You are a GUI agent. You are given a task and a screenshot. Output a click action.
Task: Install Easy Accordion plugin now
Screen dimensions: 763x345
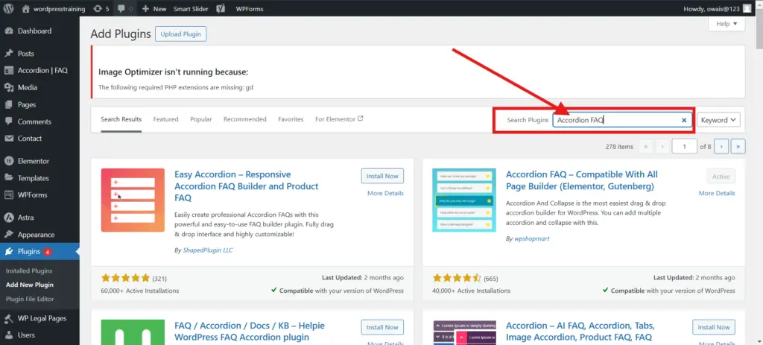coord(382,176)
